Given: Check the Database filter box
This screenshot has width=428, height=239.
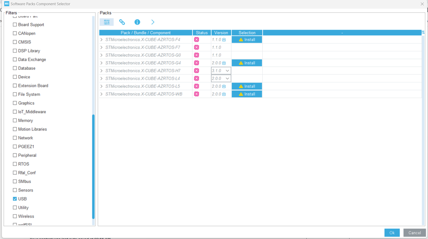Looking at the screenshot, I should (x=15, y=68).
